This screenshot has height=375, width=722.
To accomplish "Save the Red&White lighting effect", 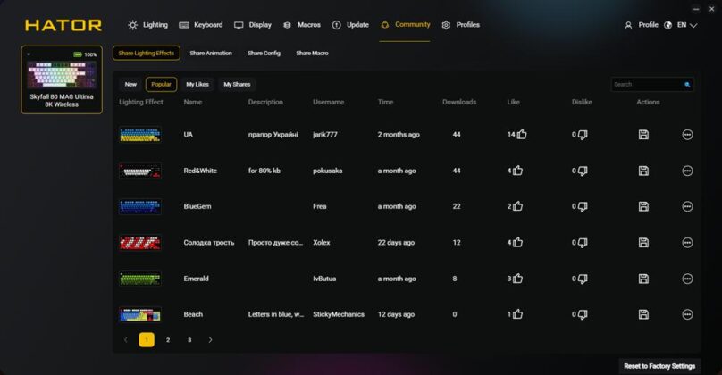I will pos(643,171).
